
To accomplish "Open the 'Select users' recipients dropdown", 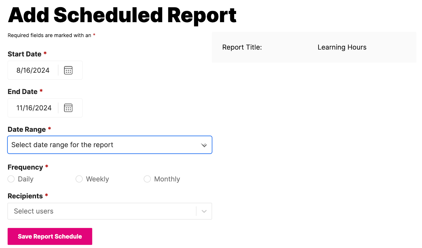I will pyautogui.click(x=102, y=211).
